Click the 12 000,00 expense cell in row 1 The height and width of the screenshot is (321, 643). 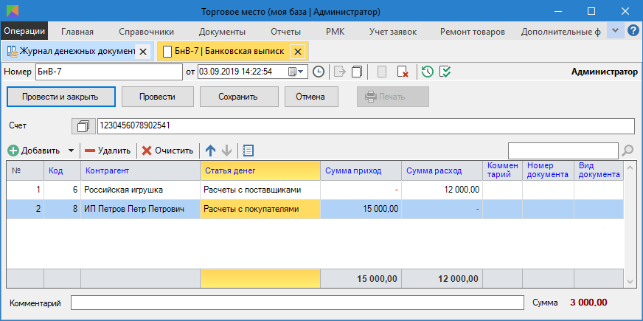point(442,190)
